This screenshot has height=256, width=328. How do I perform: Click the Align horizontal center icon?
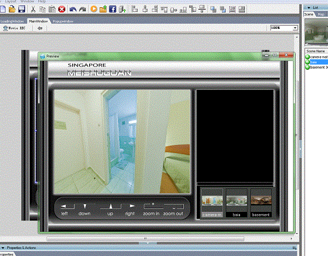click(x=145, y=9)
